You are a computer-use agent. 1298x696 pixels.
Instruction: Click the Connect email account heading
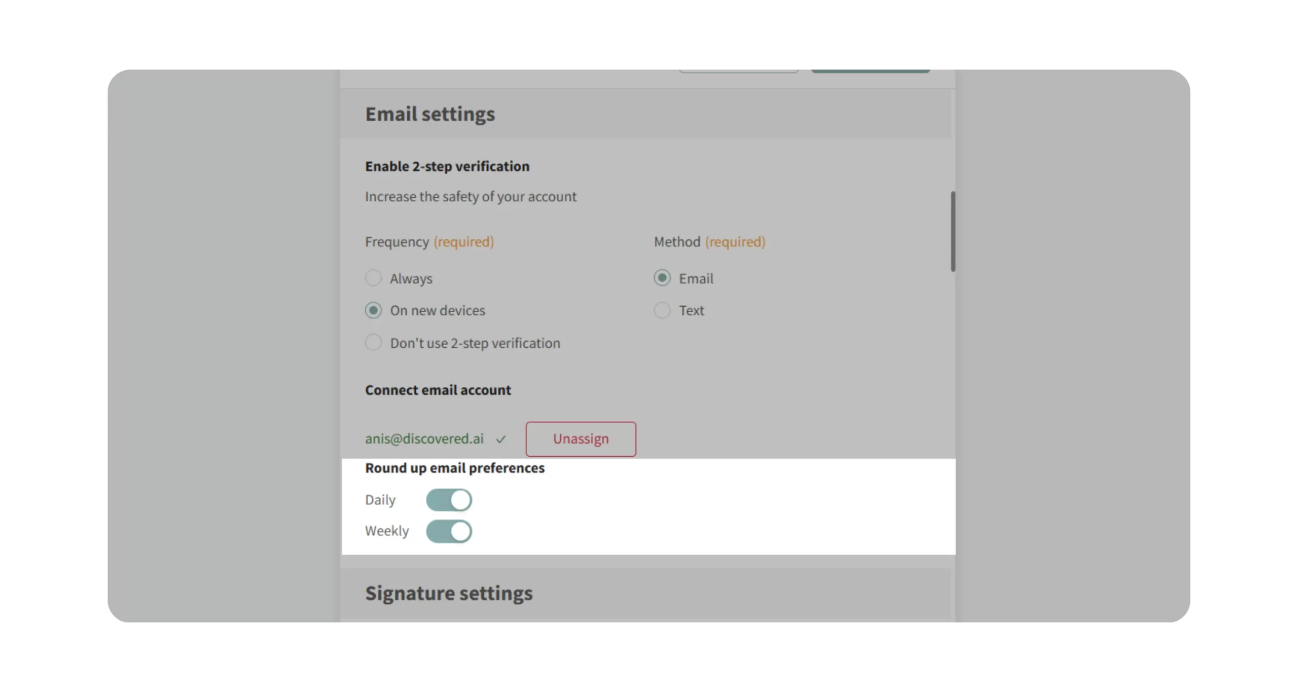tap(438, 390)
